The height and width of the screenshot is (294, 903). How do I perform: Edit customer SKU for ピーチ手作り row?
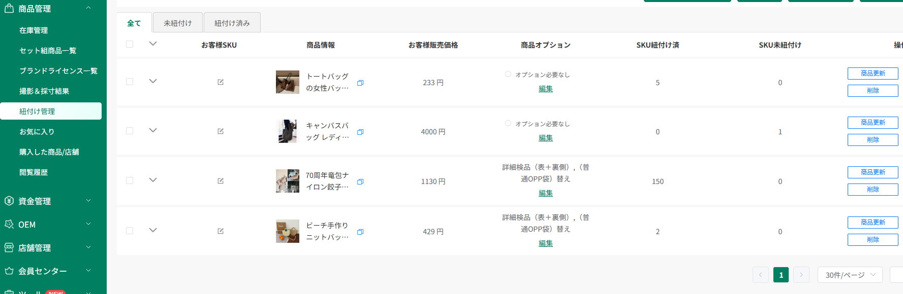click(x=221, y=231)
